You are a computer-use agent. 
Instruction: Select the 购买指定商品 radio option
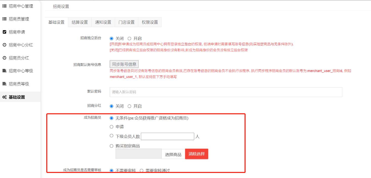point(112,146)
